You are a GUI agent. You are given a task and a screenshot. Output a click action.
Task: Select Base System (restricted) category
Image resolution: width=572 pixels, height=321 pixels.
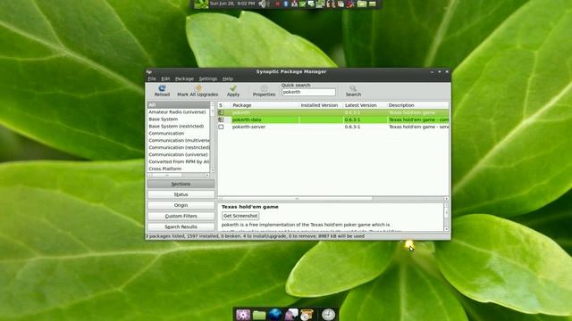pyautogui.click(x=179, y=127)
